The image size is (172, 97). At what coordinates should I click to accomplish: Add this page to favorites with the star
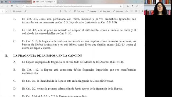click(121, 6)
